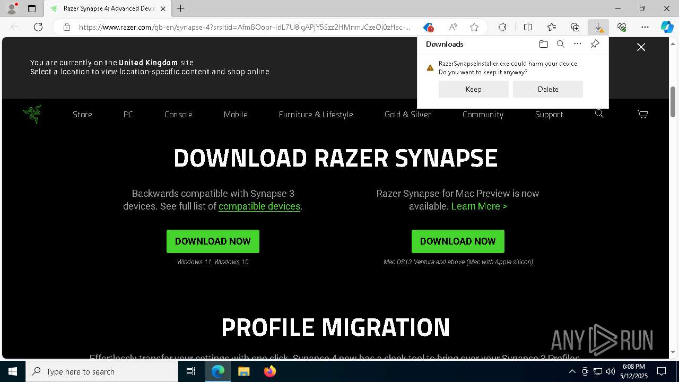
Task: Show hidden system tray icons
Action: tap(572, 371)
